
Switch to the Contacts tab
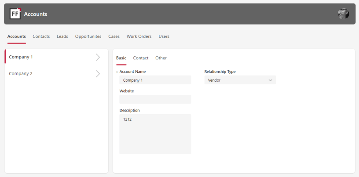[x=41, y=36]
